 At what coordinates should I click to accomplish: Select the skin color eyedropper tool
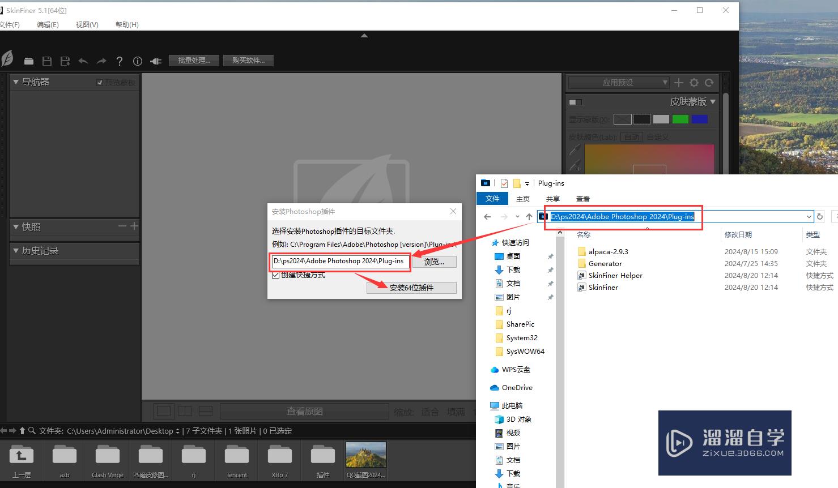[575, 150]
